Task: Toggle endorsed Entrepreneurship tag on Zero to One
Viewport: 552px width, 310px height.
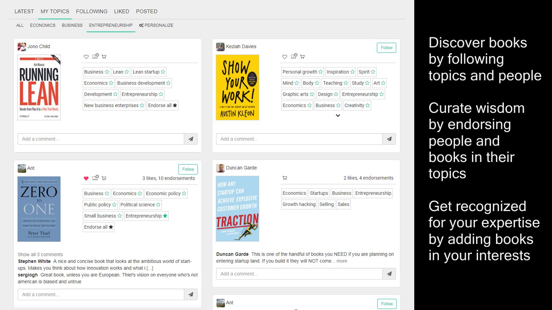Action: pyautogui.click(x=165, y=216)
